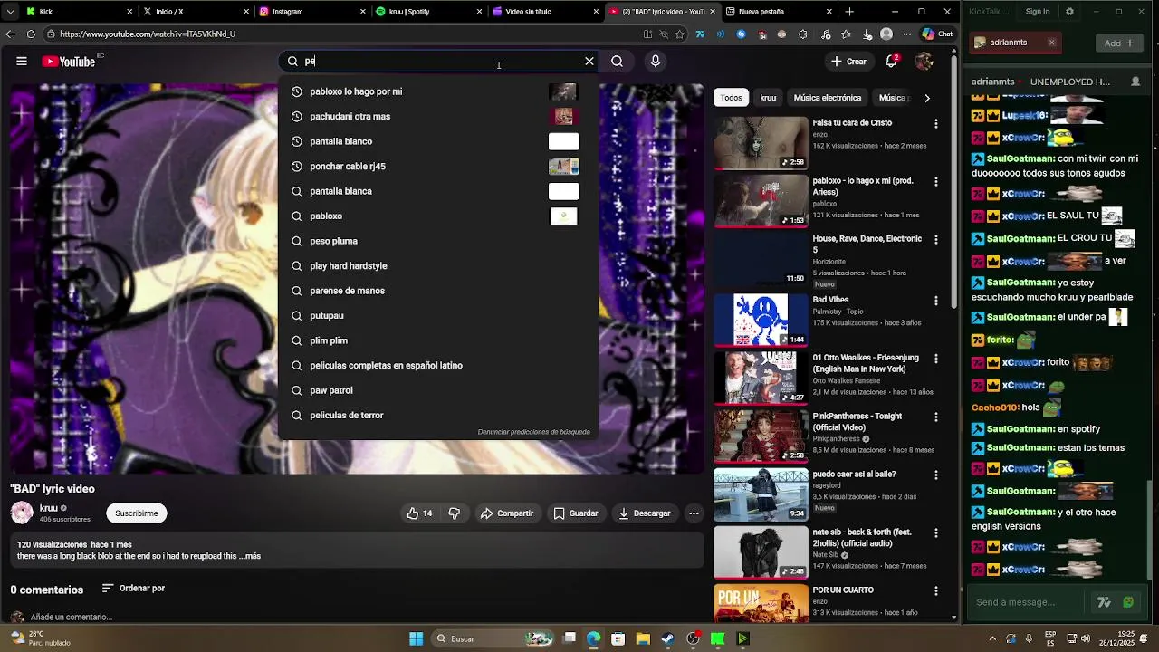The image size is (1159, 652).
Task: Open options for nate sib back & forth
Action: click(936, 533)
